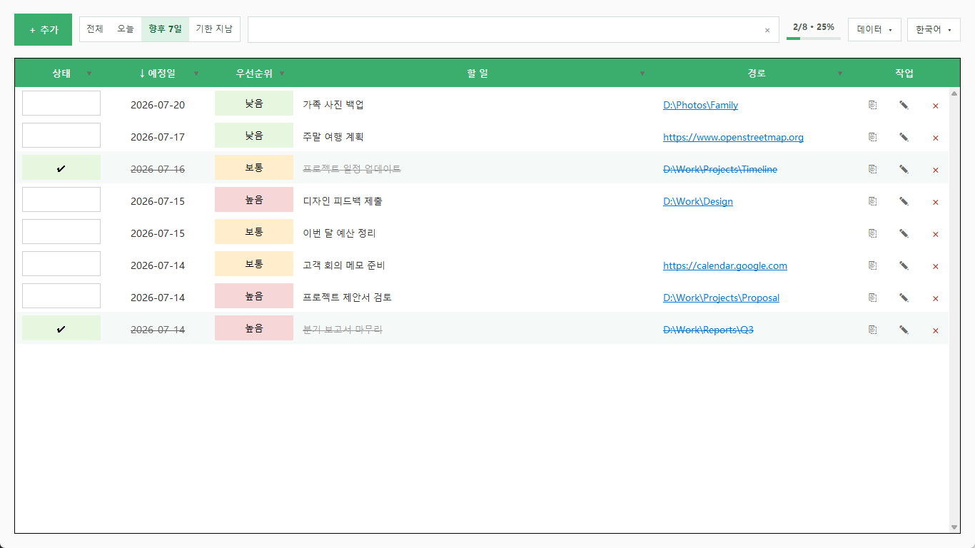Check the status box for 주말 여행 계획
The width and height of the screenshot is (975, 548).
click(61, 136)
